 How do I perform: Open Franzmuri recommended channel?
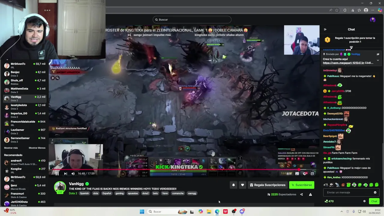tap(25, 195)
